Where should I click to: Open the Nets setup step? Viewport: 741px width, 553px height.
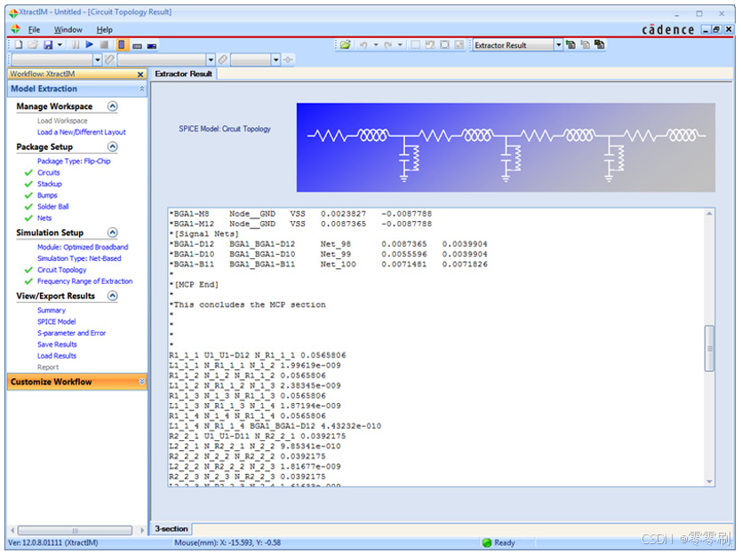44,218
